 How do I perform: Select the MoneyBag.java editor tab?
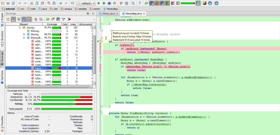tap(133, 14)
